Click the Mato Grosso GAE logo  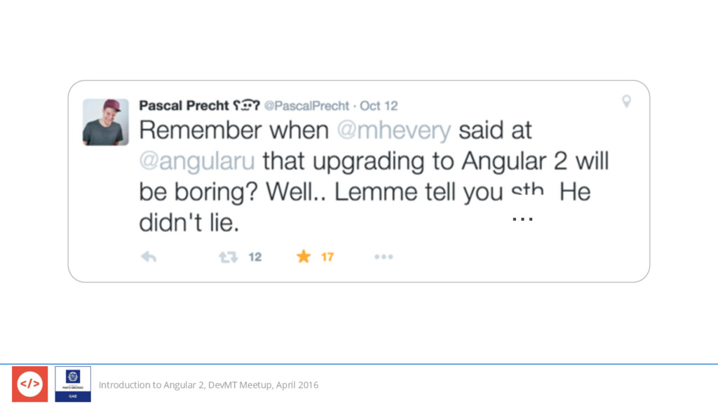pyautogui.click(x=73, y=384)
